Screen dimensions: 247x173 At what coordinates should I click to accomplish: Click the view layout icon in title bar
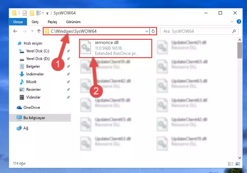pyautogui.click(x=39, y=13)
